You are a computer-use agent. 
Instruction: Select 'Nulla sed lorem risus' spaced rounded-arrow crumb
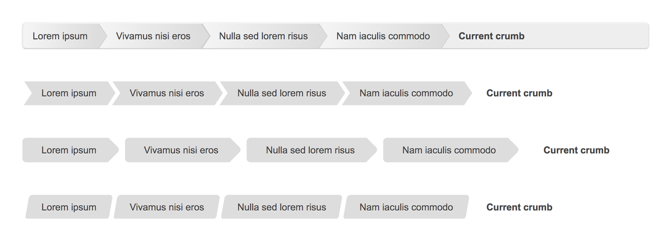tap(310, 150)
